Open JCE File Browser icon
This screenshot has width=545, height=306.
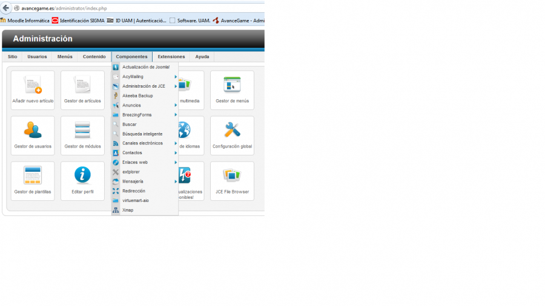pos(232,175)
